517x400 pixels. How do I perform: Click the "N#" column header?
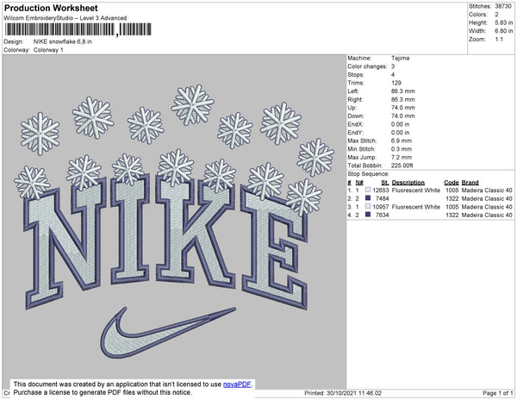[359, 183]
